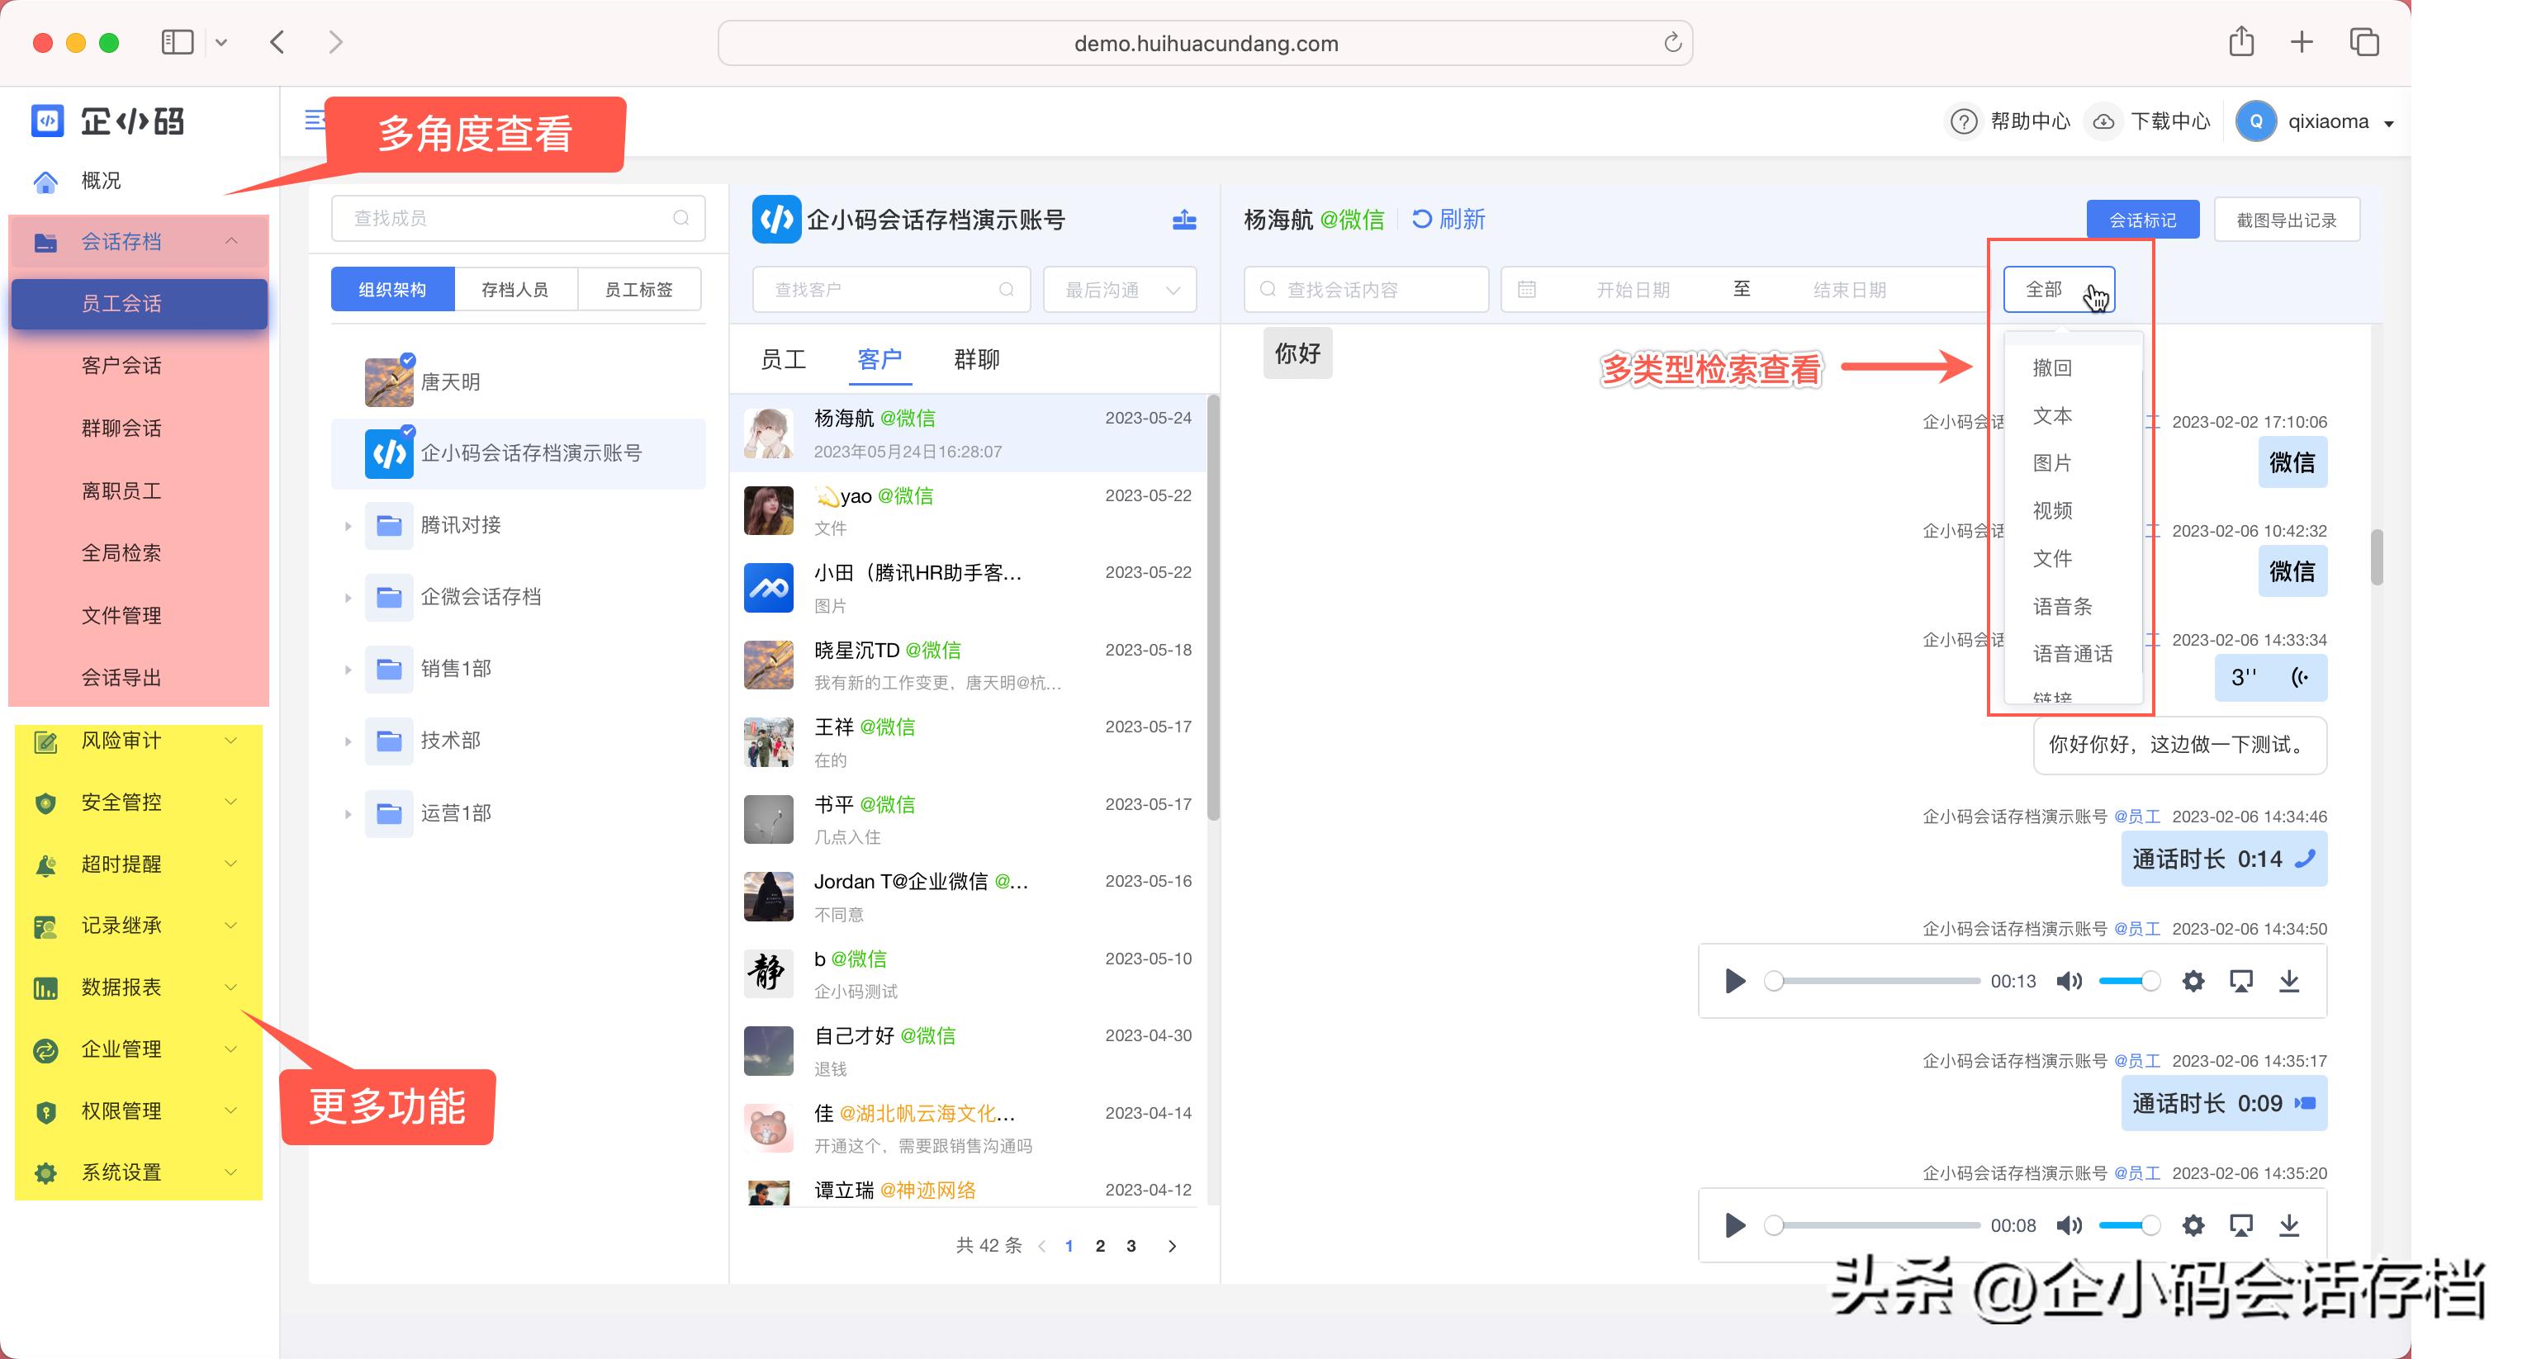Click the 会话标记 button
The image size is (2527, 1359).
point(2144,219)
